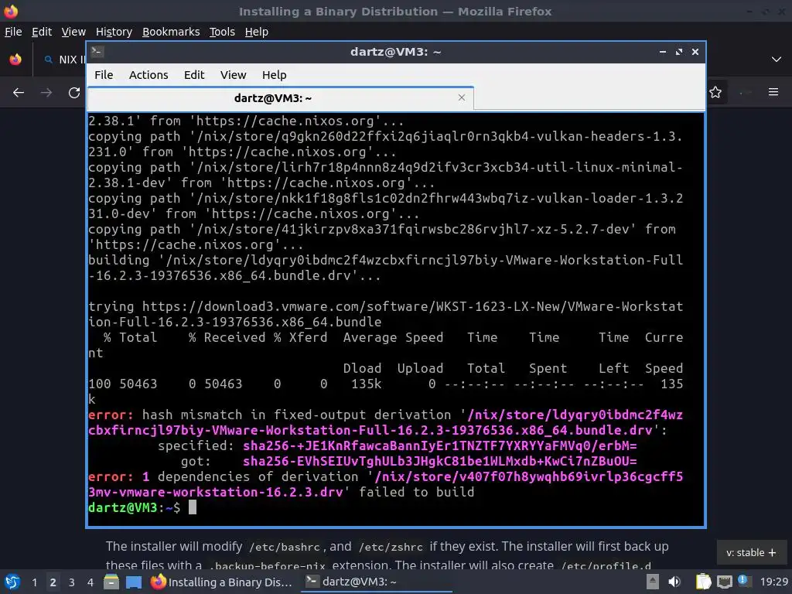792x594 pixels.
Task: Open Firefox Help menu
Action: click(257, 32)
